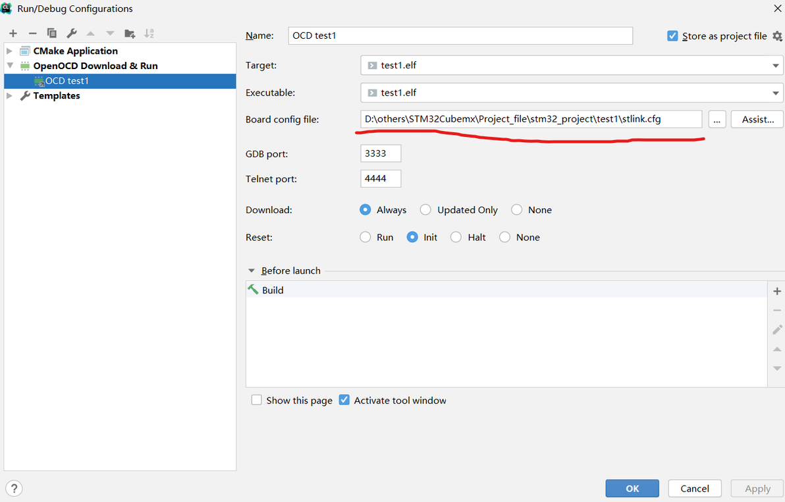
Task: Select Updated Only download option
Action: pos(426,210)
